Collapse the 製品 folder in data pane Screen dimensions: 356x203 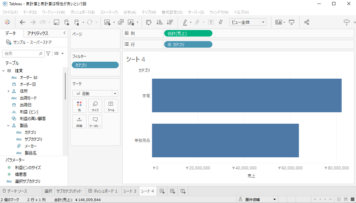(x=8, y=125)
